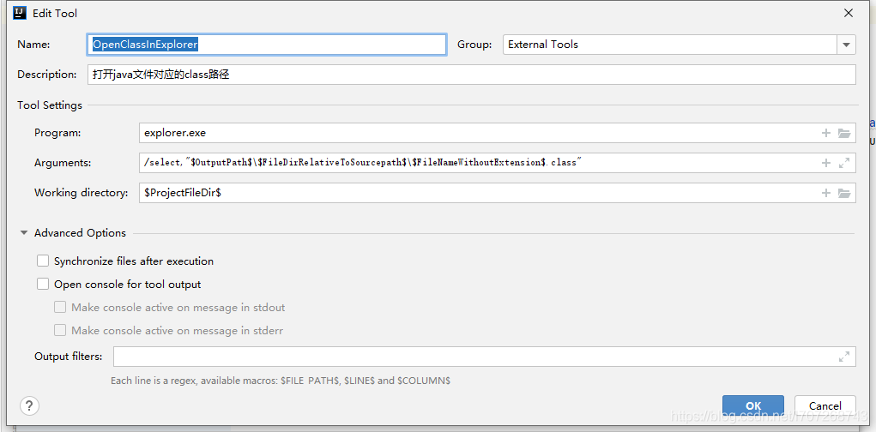Screen dimensions: 876x432
Task: Expand the Arguments field editor
Action: pyautogui.click(x=844, y=163)
